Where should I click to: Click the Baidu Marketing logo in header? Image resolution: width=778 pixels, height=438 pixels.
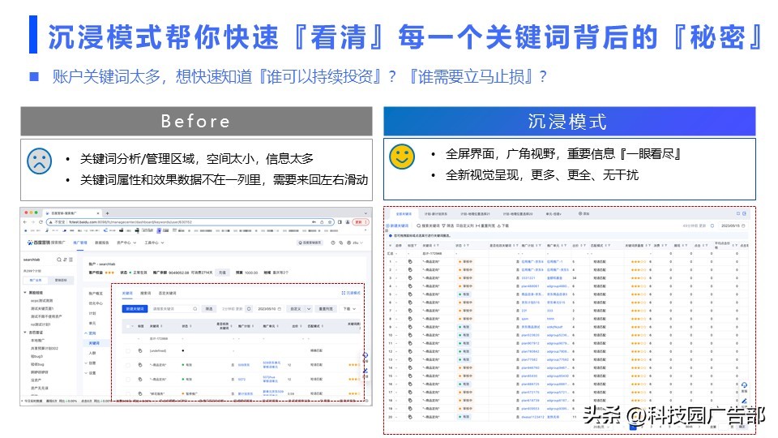point(46,243)
